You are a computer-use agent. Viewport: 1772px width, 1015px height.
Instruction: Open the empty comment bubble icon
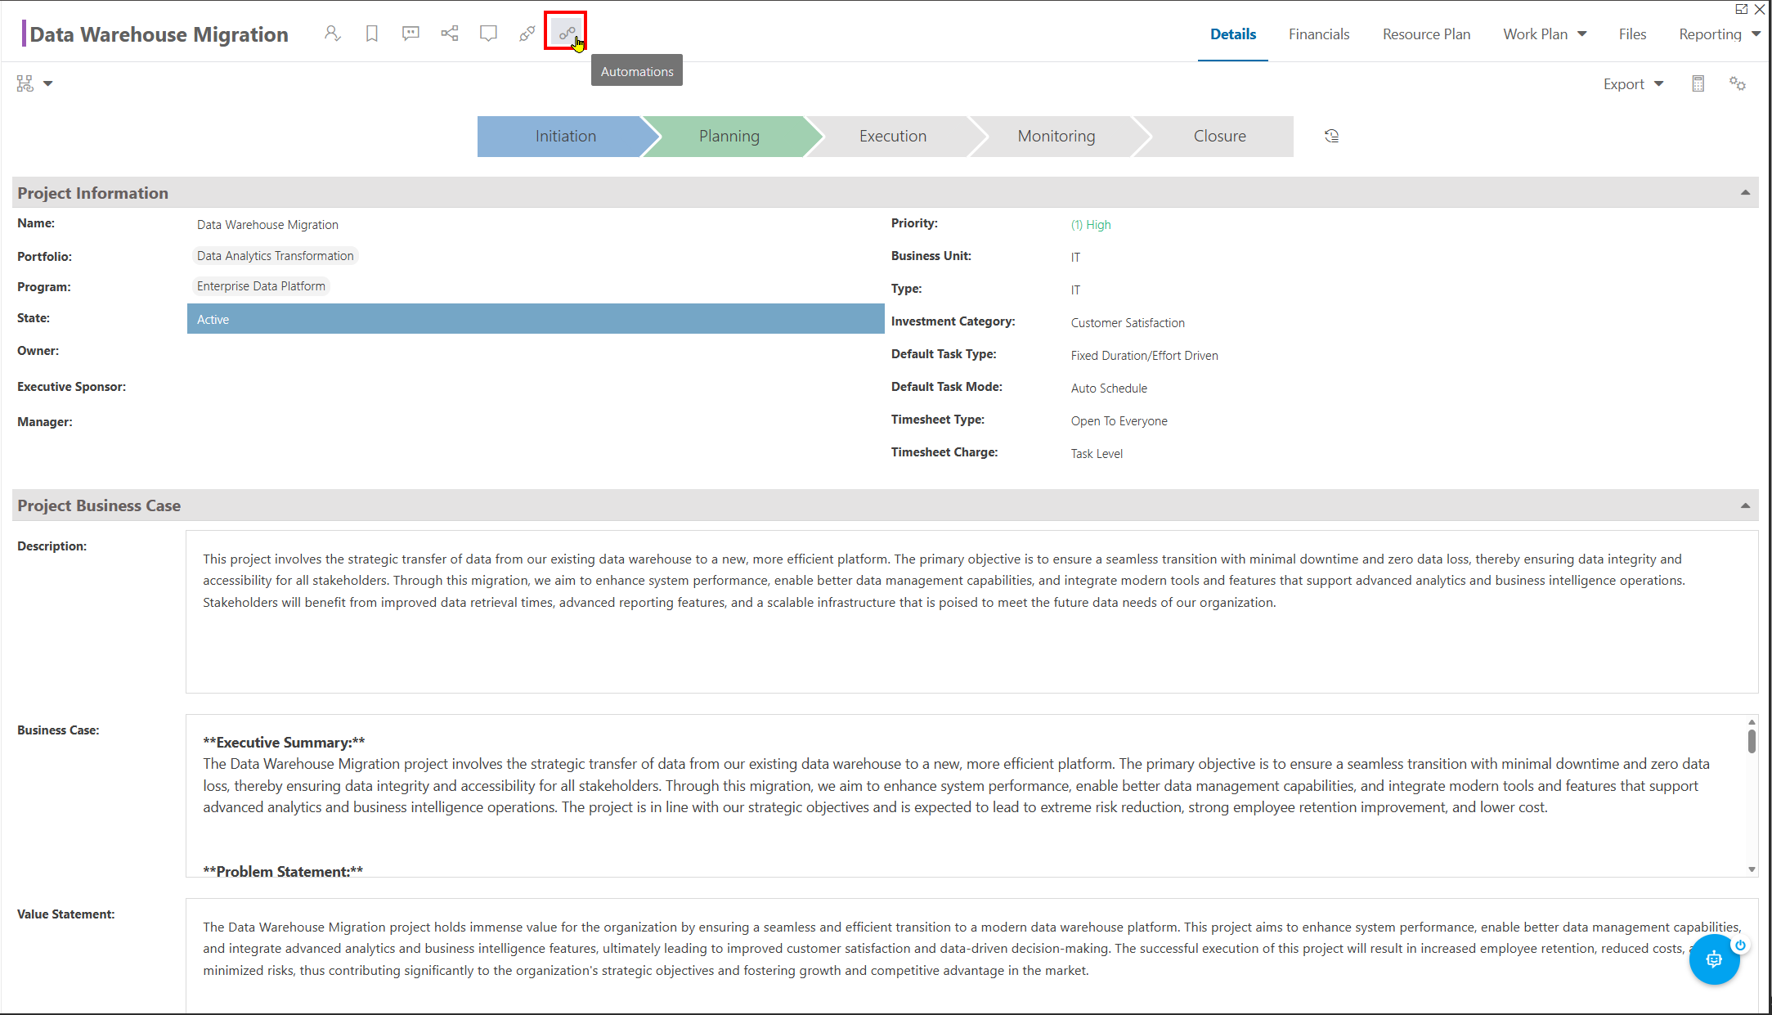click(488, 34)
